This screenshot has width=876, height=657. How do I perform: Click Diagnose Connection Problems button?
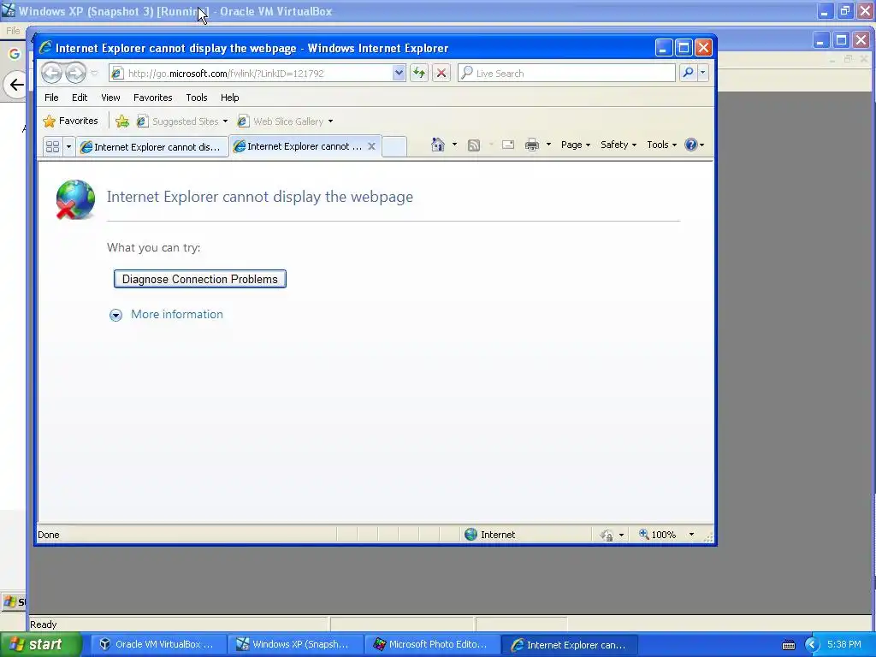(200, 279)
